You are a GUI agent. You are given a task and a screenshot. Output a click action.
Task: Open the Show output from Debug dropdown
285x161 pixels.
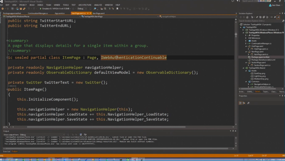64,135
